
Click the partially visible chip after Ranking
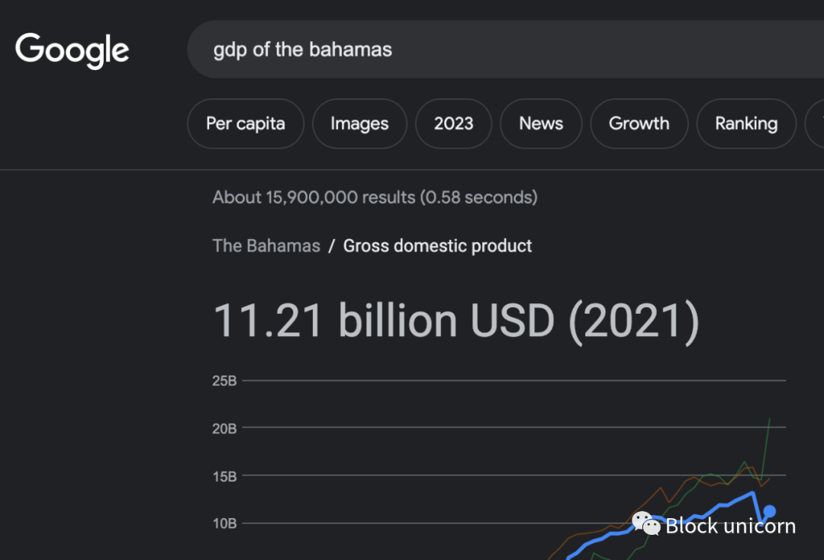[x=815, y=123]
